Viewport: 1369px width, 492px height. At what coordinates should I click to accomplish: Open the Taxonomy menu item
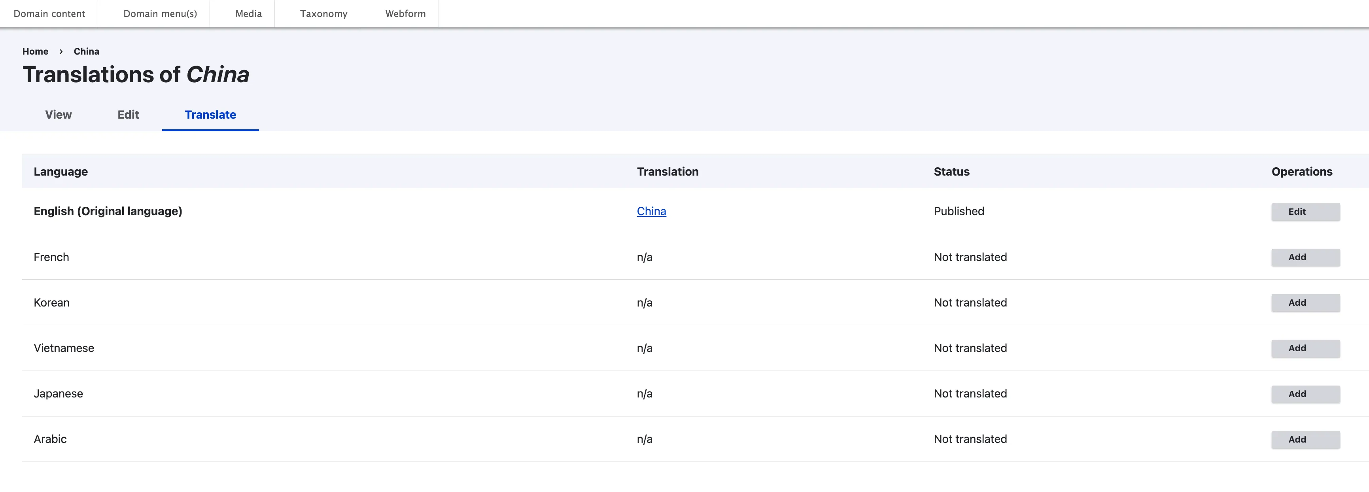pyautogui.click(x=323, y=14)
